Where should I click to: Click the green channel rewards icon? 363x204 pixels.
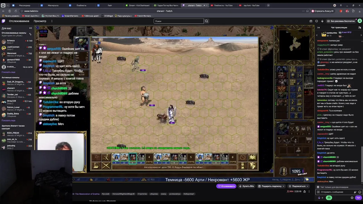[x=329, y=198]
